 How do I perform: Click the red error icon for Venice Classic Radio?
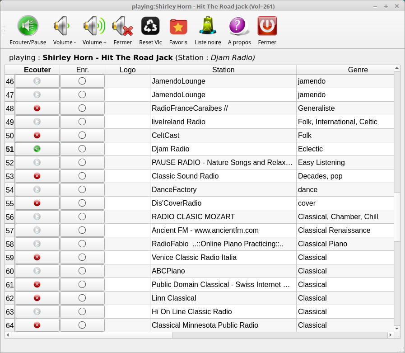coord(37,257)
